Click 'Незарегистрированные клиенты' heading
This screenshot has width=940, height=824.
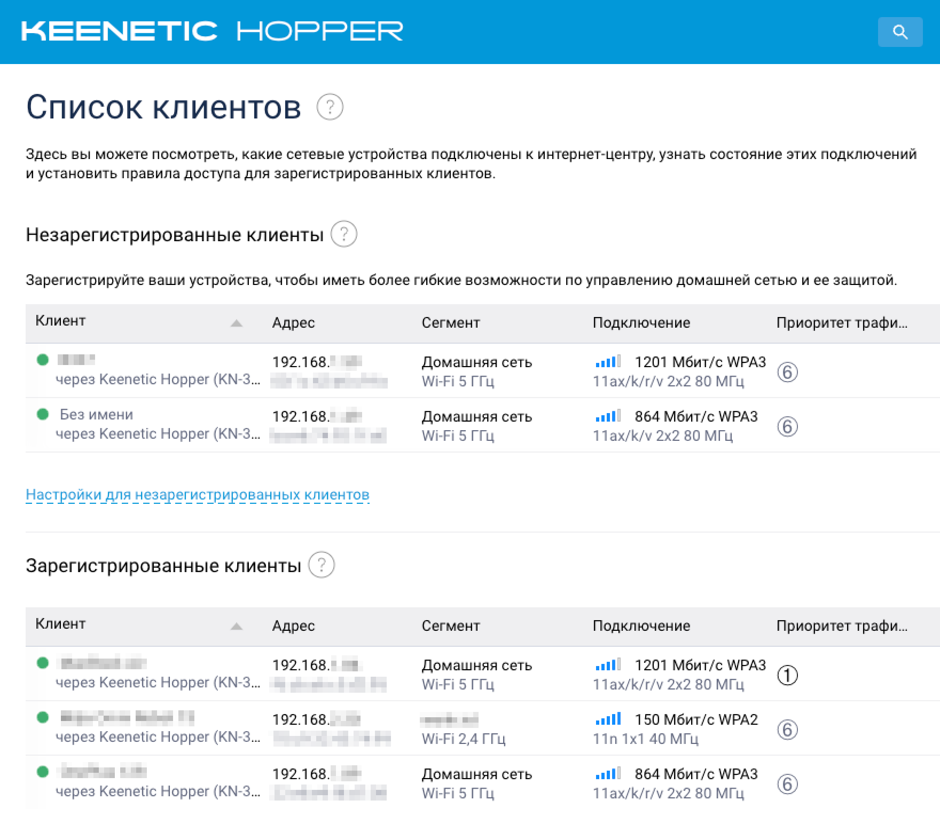175,235
